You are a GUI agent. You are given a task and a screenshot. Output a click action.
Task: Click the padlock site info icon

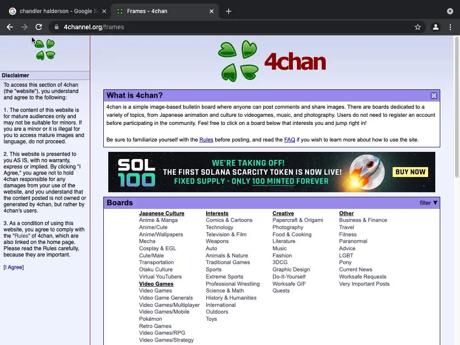(56, 27)
